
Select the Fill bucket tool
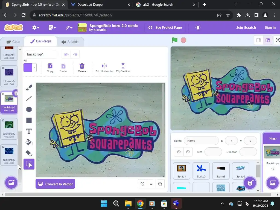coord(29,142)
